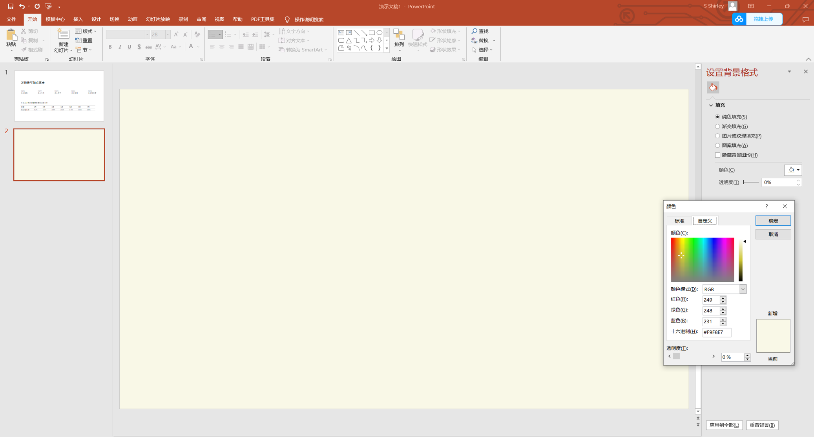Image resolution: width=814 pixels, height=437 pixels.
Task: Open the color mode RGB dropdown
Action: [743, 289]
